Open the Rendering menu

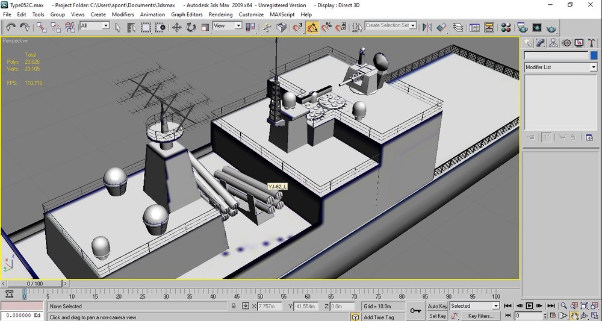220,14
